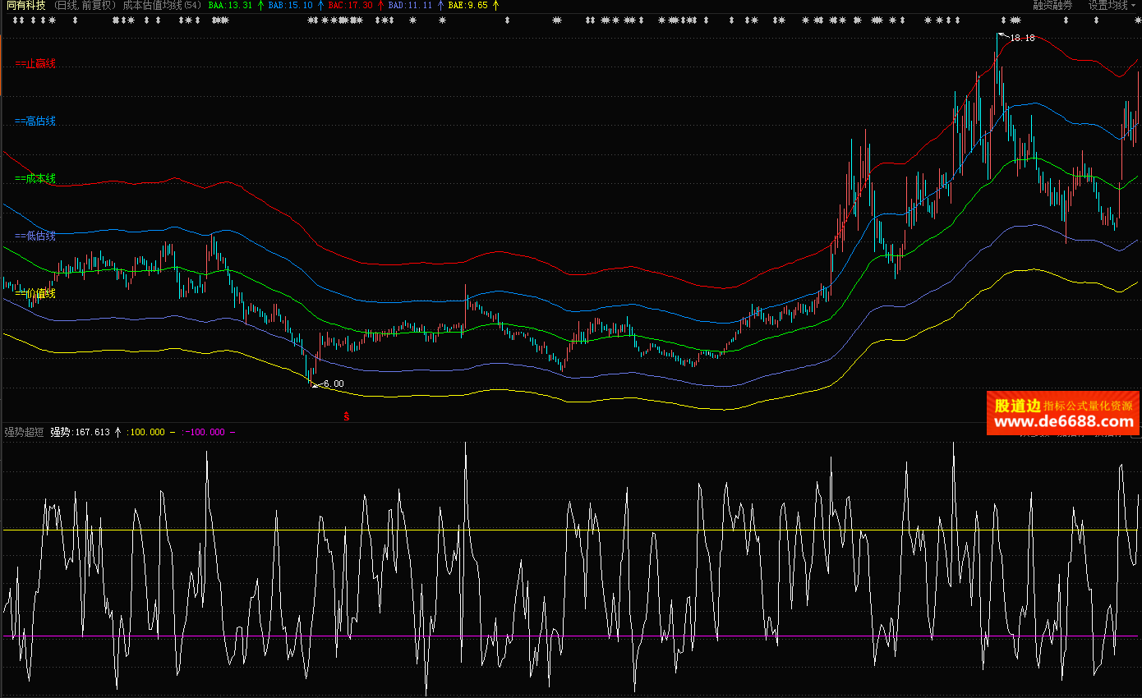Click the 同有科技 stock name
This screenshot has height=698, width=1142.
pyautogui.click(x=26, y=5)
